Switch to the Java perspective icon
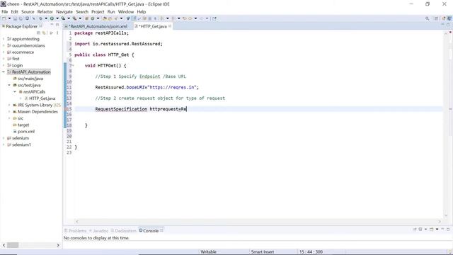 449,18
